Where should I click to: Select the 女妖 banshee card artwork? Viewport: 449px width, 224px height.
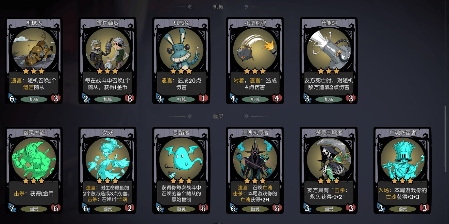pos(108,159)
